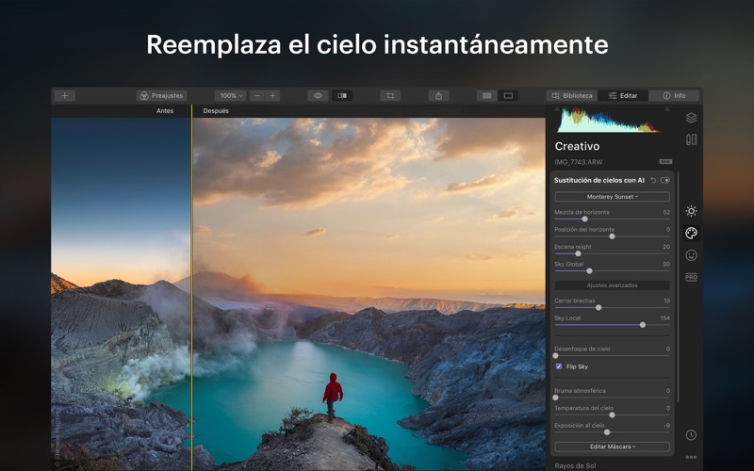The image size is (754, 471).
Task: Open the 100% zoom level dropdown
Action: pyautogui.click(x=230, y=96)
